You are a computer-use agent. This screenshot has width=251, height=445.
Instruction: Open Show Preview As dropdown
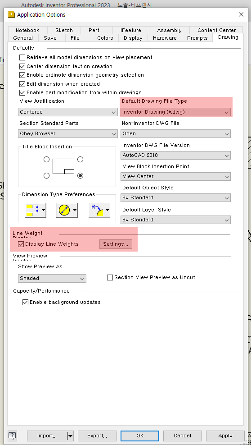pos(52,279)
